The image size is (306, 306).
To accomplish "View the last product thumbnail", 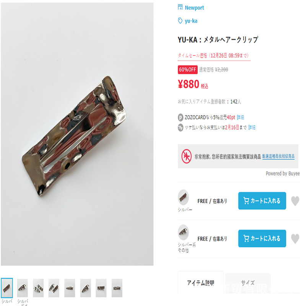I will pos(117,288).
